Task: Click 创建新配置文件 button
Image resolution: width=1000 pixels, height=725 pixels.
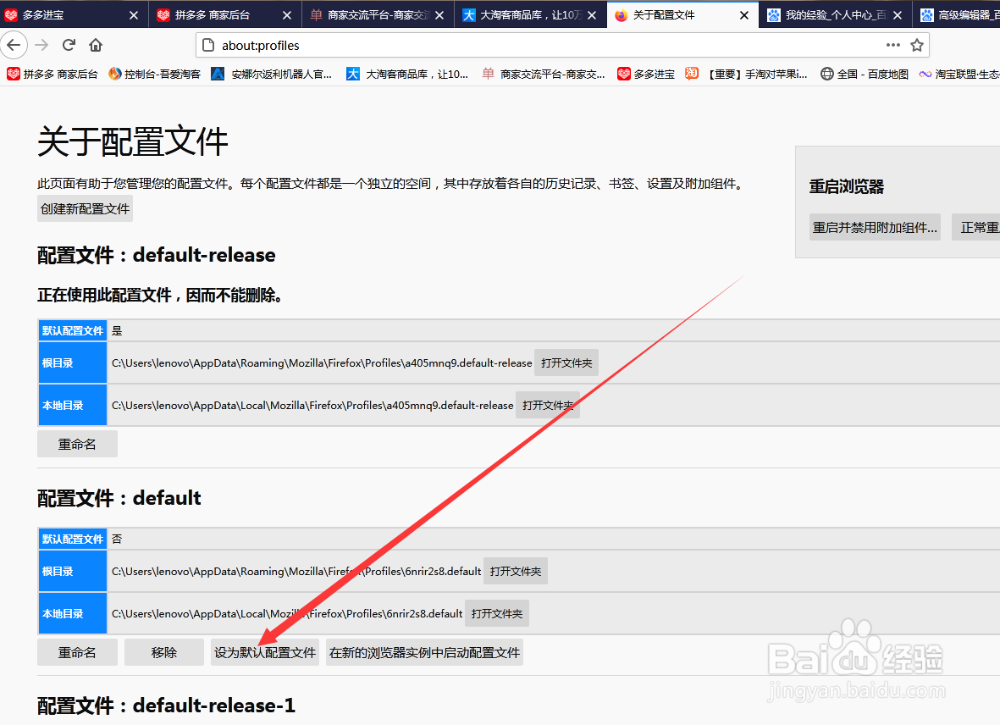Action: pos(84,208)
